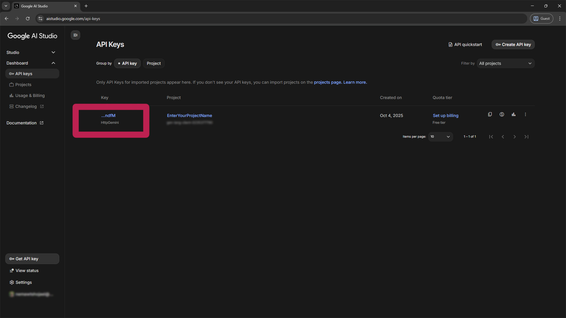Open the site information icon in address bar
The width and height of the screenshot is (566, 318).
40,19
